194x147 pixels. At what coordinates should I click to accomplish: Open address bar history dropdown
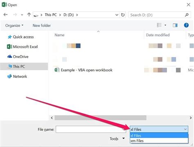(117, 15)
